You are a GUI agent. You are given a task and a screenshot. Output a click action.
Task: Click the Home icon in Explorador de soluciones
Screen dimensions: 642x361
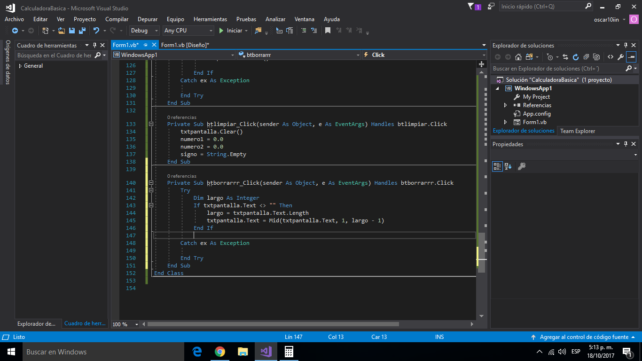click(518, 57)
